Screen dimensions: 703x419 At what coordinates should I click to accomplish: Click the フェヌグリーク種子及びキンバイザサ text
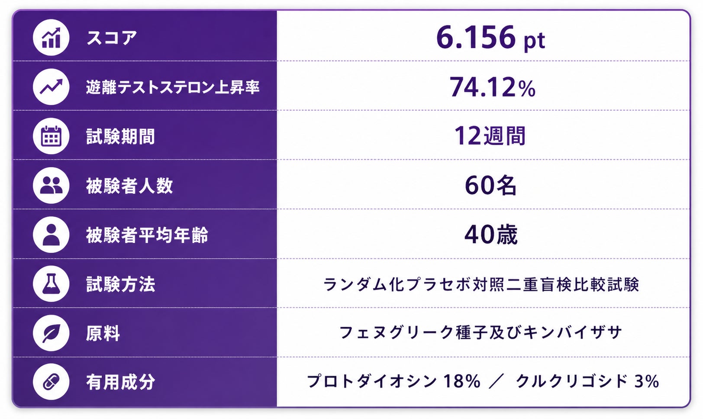[481, 332]
